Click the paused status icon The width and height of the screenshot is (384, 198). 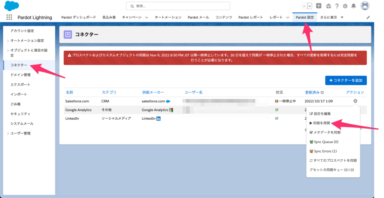pos(276,101)
